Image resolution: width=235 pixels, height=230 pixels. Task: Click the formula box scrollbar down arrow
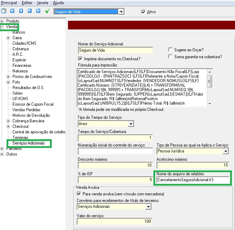pyautogui.click(x=210, y=104)
